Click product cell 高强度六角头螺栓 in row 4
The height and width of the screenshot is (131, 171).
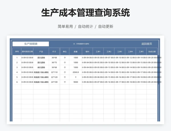tap(41, 72)
